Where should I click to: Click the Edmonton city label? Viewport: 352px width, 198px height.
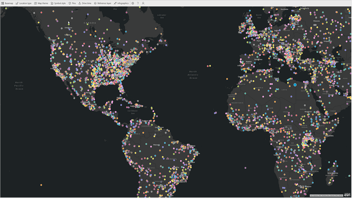click(x=69, y=28)
